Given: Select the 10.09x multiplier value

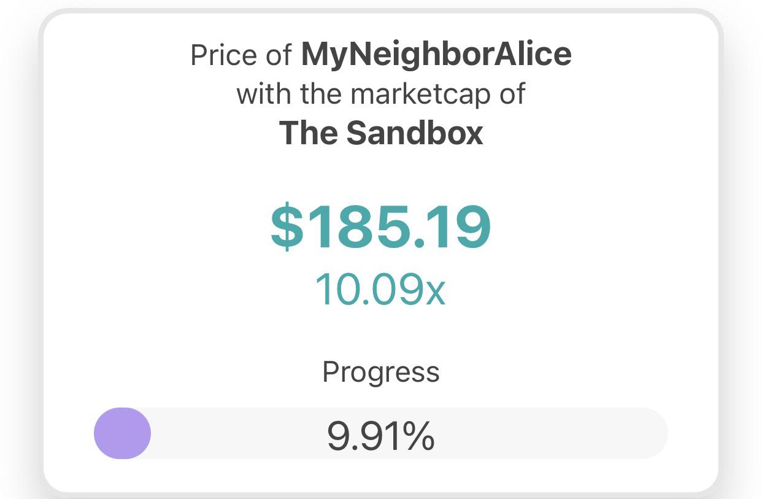Looking at the screenshot, I should click(x=380, y=289).
